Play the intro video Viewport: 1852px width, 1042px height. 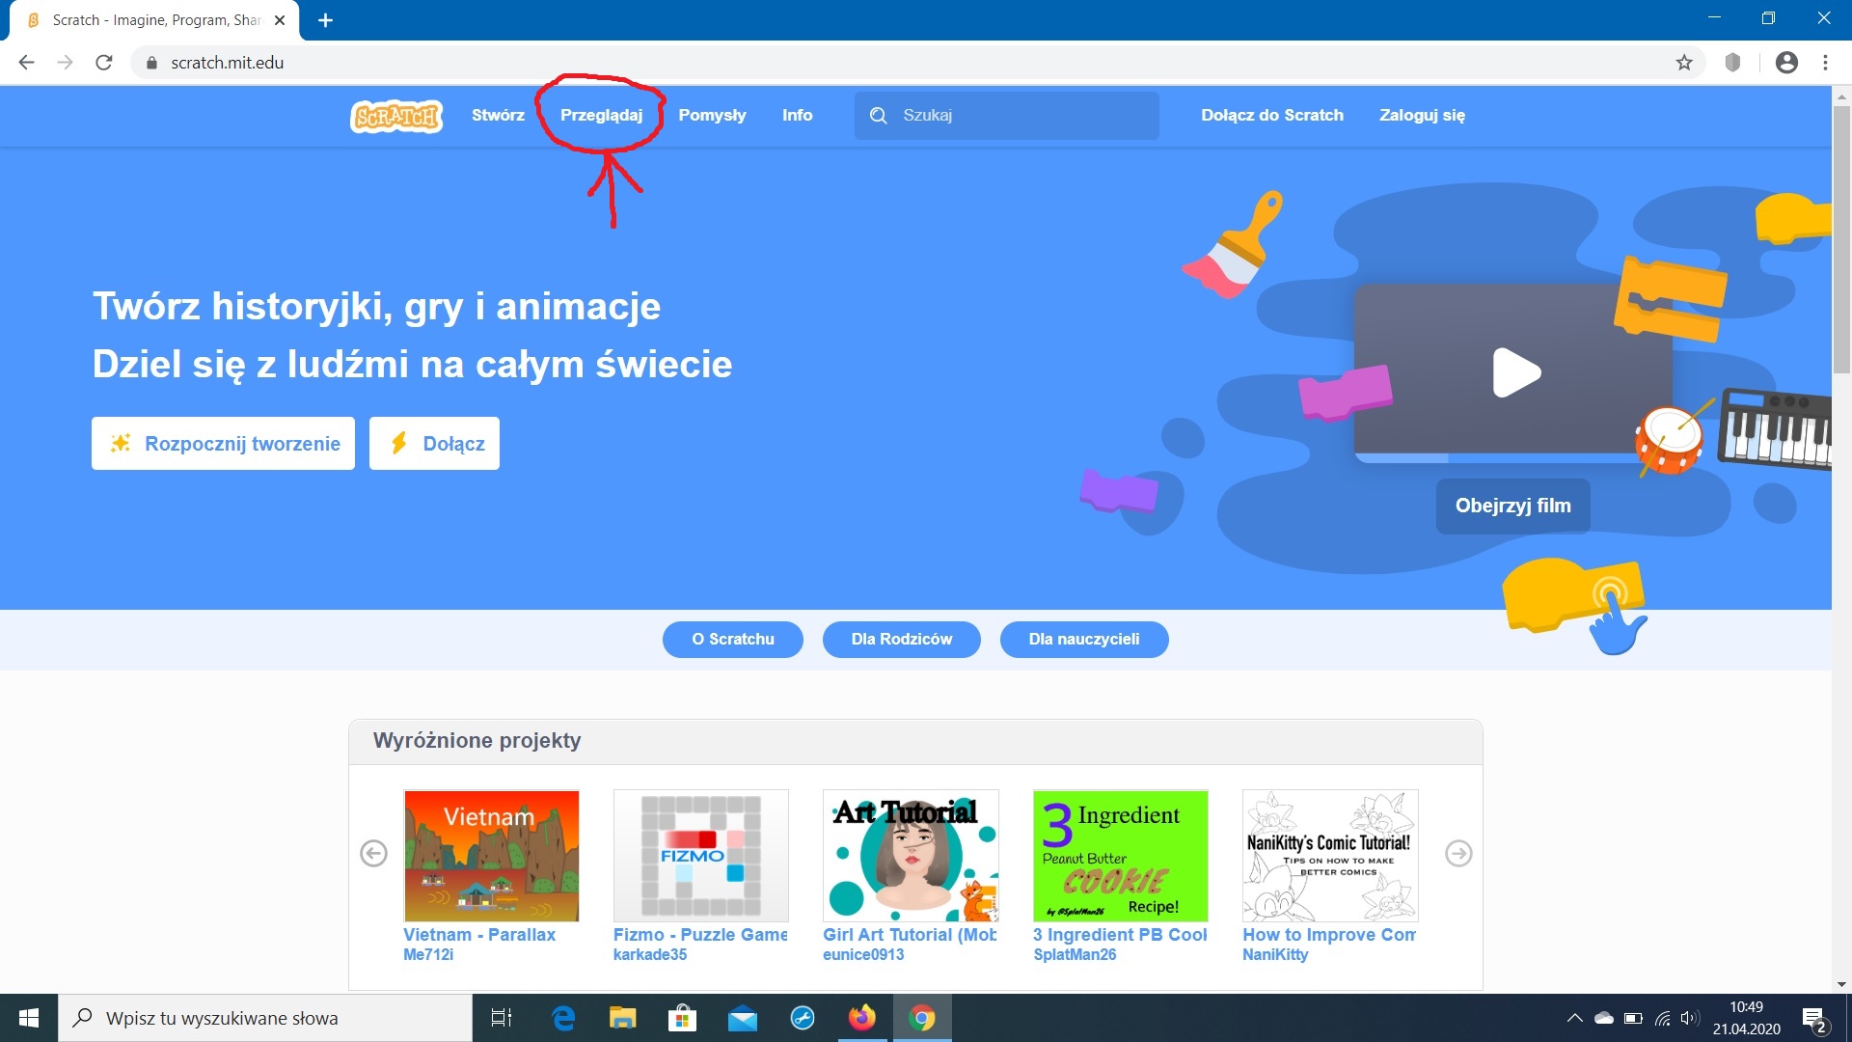pyautogui.click(x=1516, y=372)
